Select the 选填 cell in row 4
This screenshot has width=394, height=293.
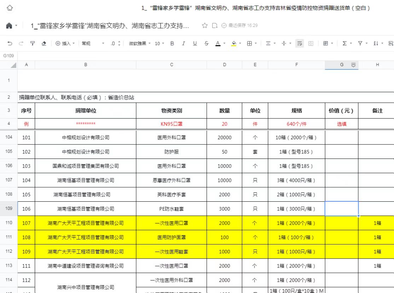click(342, 124)
